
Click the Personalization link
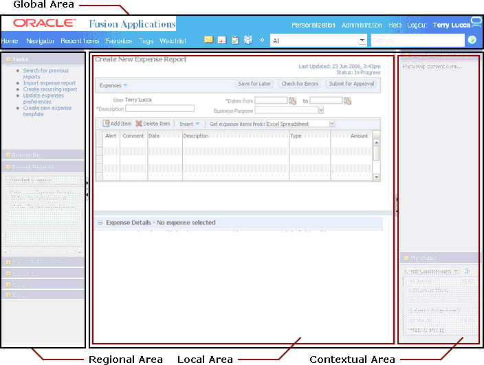coord(313,25)
